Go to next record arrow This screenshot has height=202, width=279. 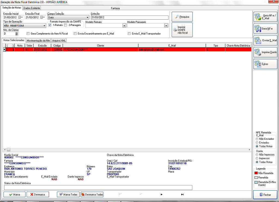tap(162, 194)
